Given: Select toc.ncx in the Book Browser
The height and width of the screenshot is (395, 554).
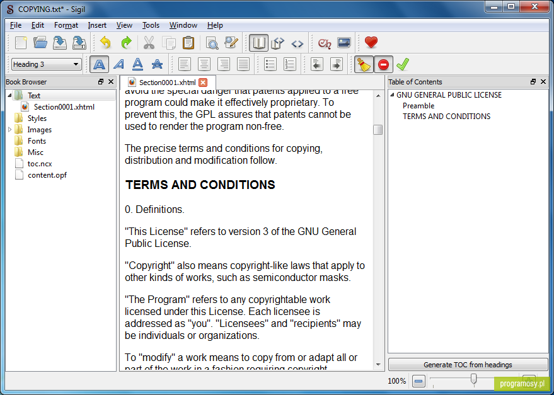Looking at the screenshot, I should point(40,164).
